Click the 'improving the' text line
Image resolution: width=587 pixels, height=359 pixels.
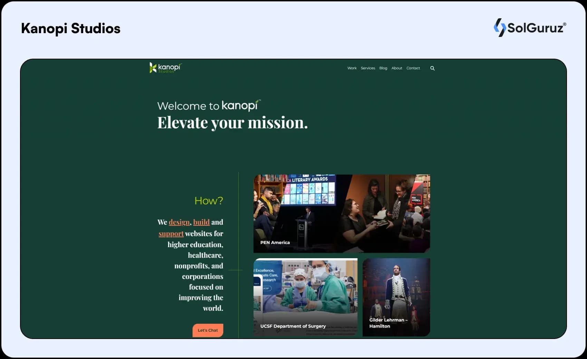201,298
